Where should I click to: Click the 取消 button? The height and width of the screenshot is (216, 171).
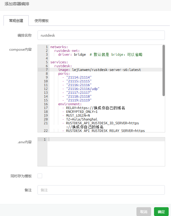click(x=143, y=212)
